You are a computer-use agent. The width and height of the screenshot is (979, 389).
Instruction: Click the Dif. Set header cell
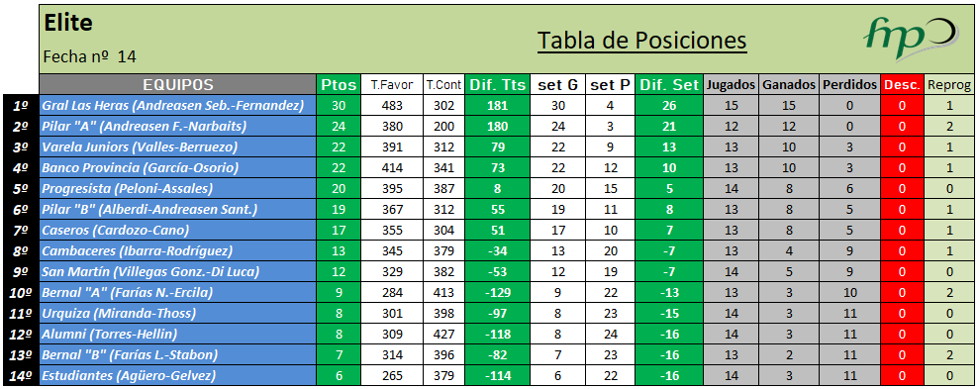point(669,85)
